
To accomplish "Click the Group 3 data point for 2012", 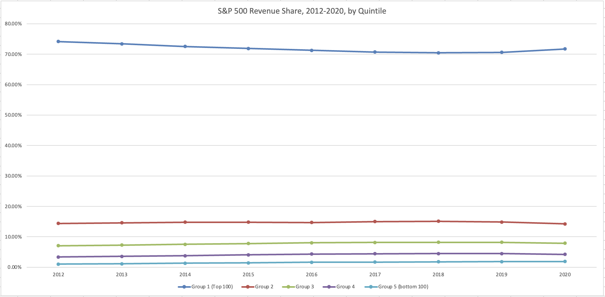I will (58, 246).
